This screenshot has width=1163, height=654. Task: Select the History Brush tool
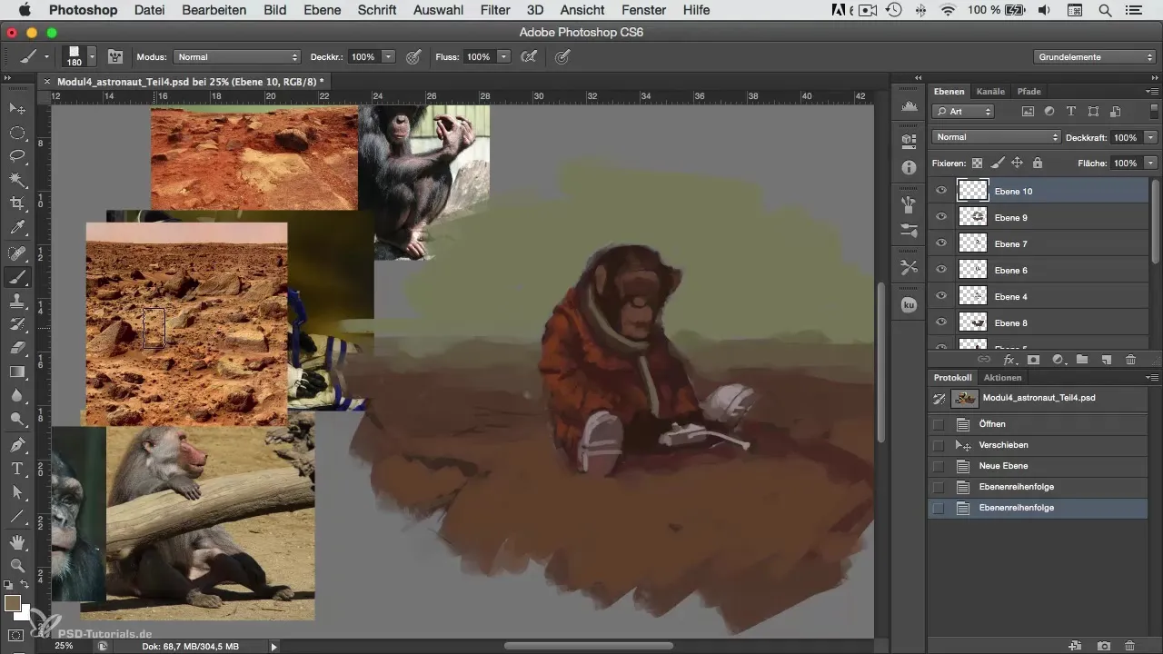click(x=17, y=324)
